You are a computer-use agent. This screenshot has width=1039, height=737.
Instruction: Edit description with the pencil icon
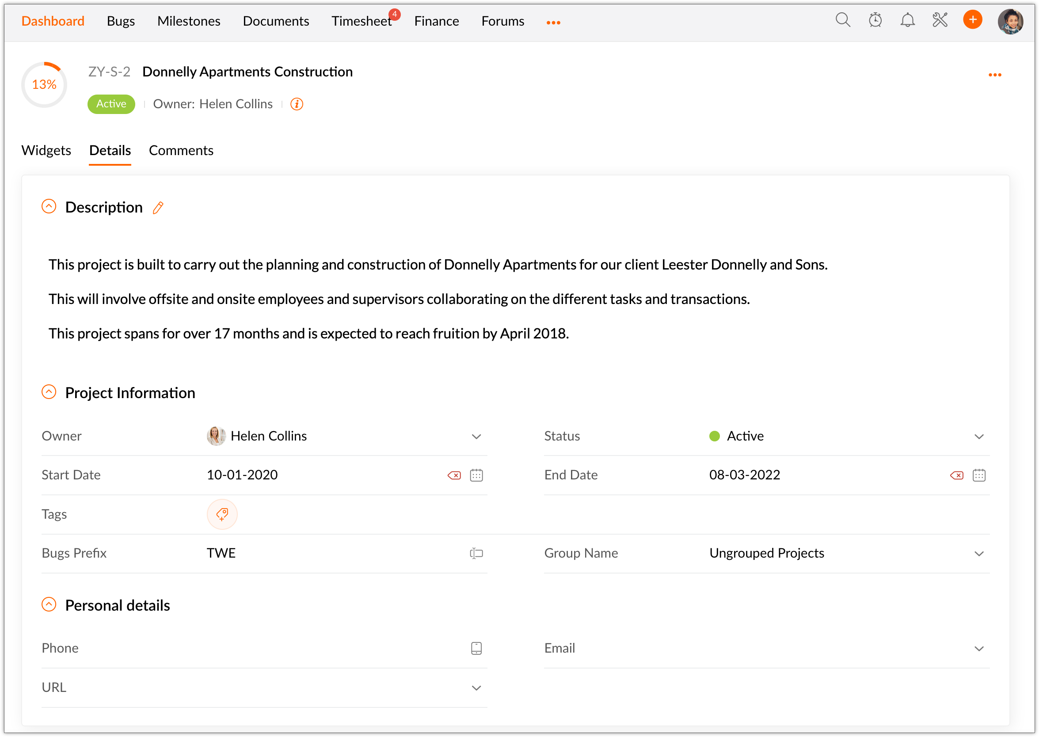point(158,207)
